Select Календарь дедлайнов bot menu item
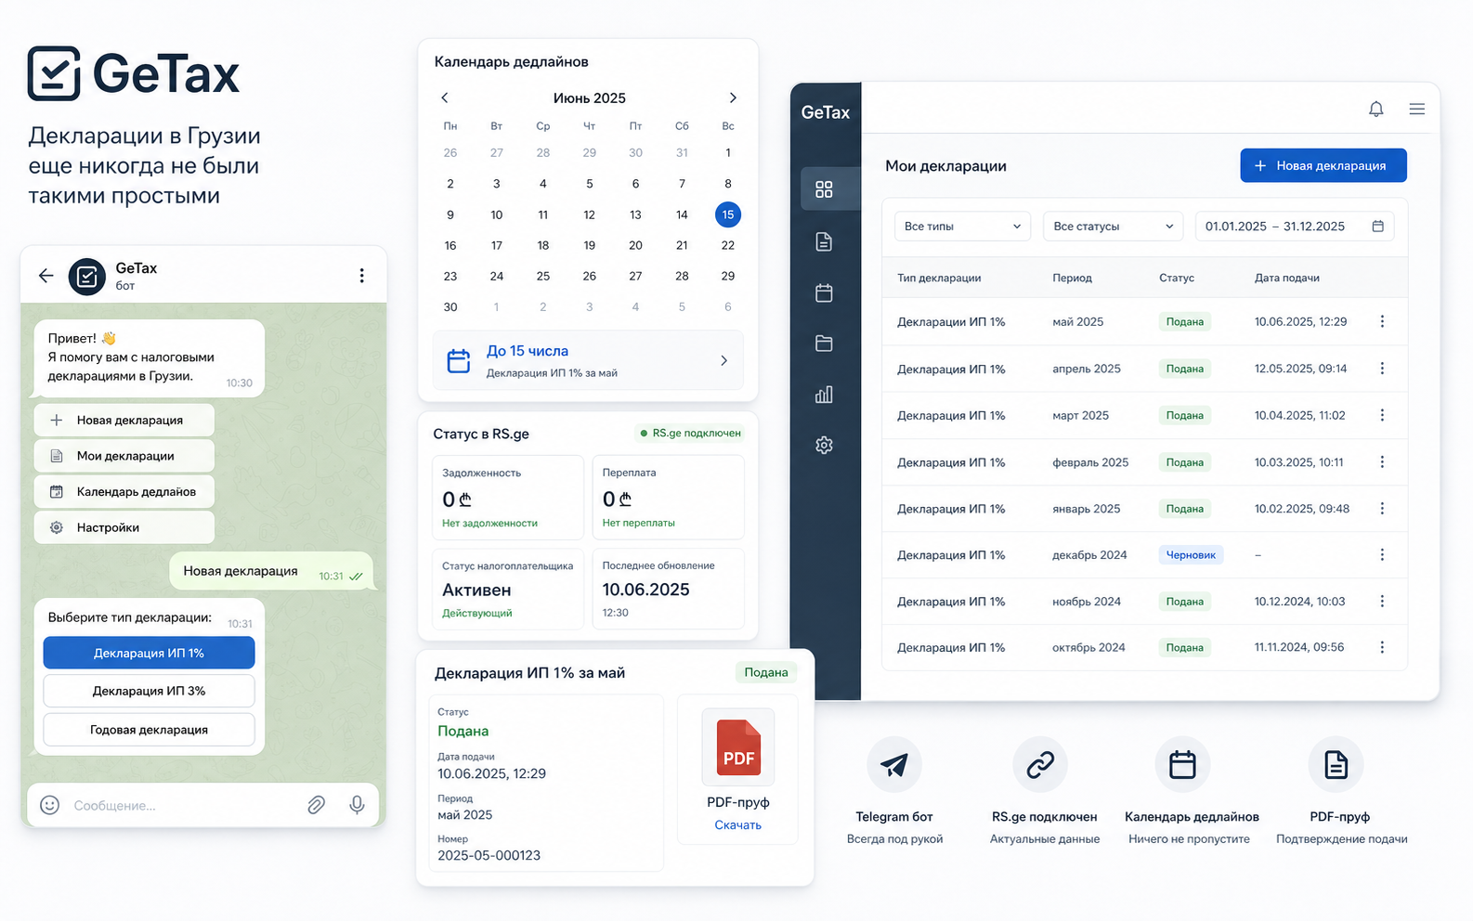The image size is (1473, 921). (124, 491)
